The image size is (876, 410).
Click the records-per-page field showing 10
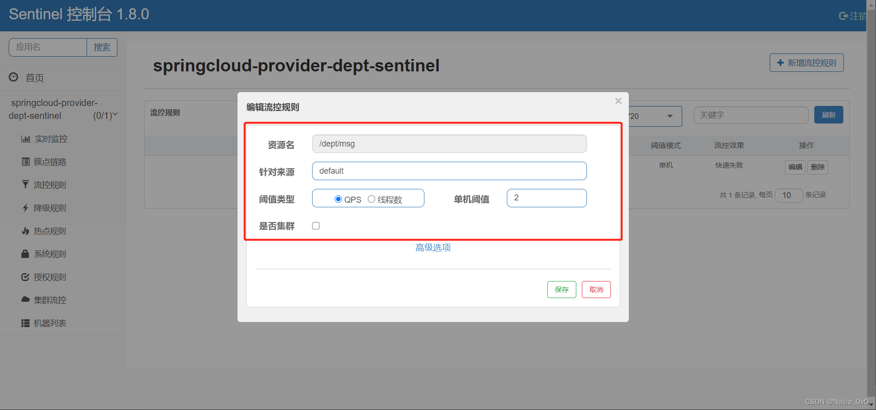(789, 195)
